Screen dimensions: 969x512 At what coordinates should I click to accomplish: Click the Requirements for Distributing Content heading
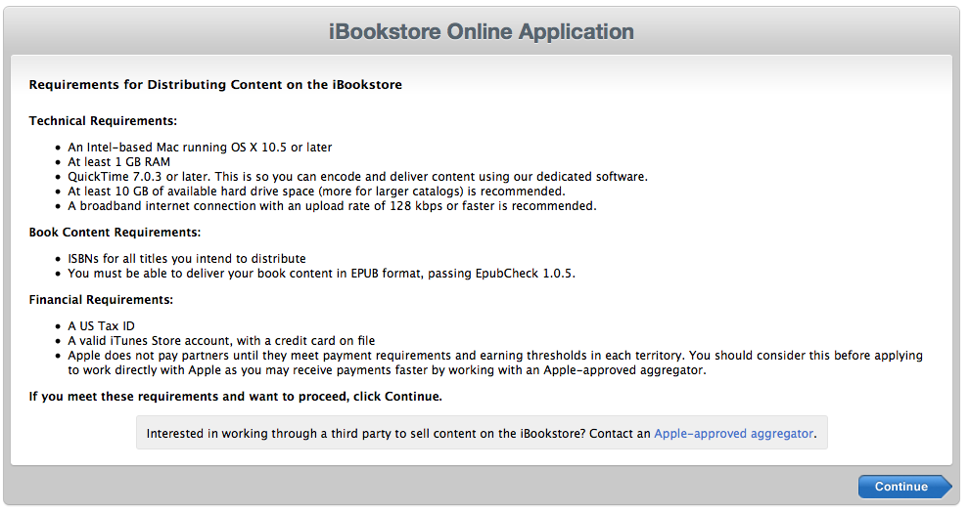tap(215, 85)
